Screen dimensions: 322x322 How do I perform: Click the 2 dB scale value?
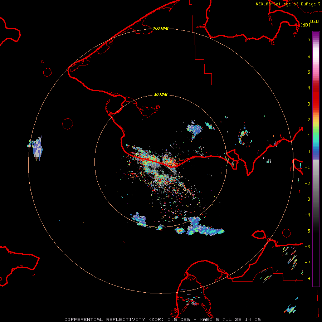point(309,120)
